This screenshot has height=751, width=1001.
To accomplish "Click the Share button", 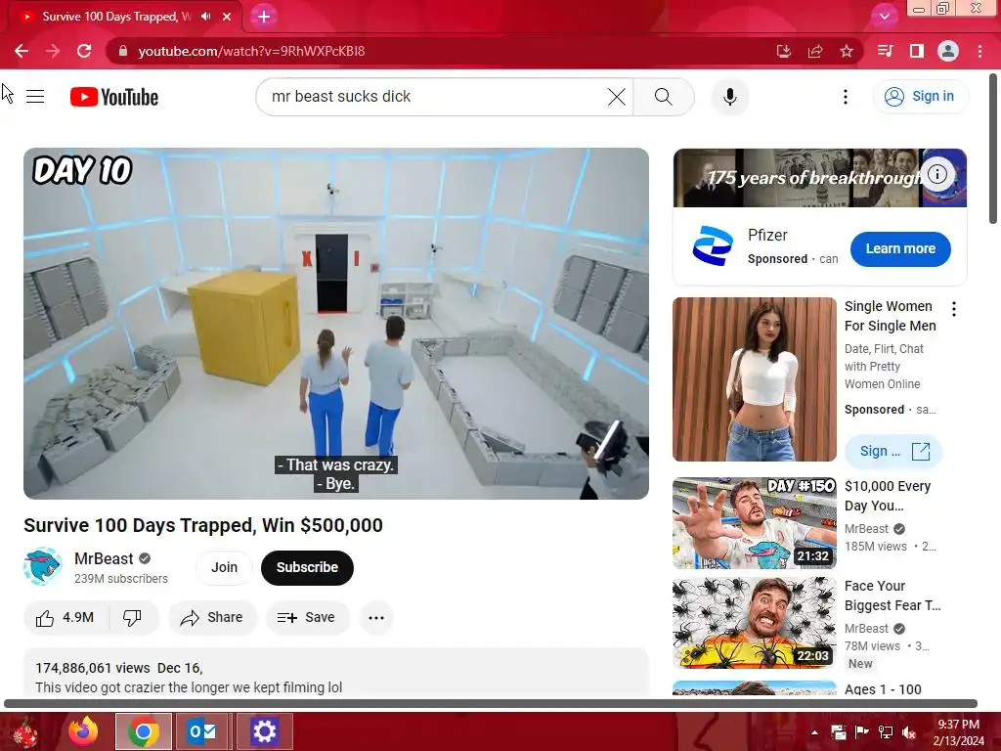I will [x=212, y=618].
